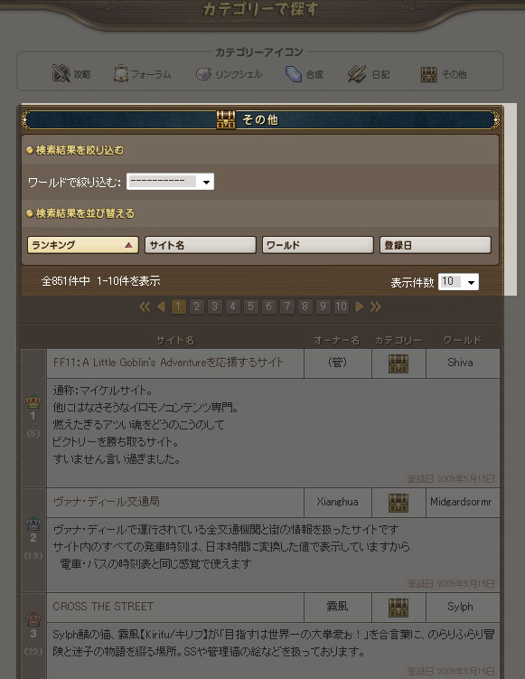525x679 pixels.
Task: Click the next page arrow icon
Action: [x=359, y=306]
